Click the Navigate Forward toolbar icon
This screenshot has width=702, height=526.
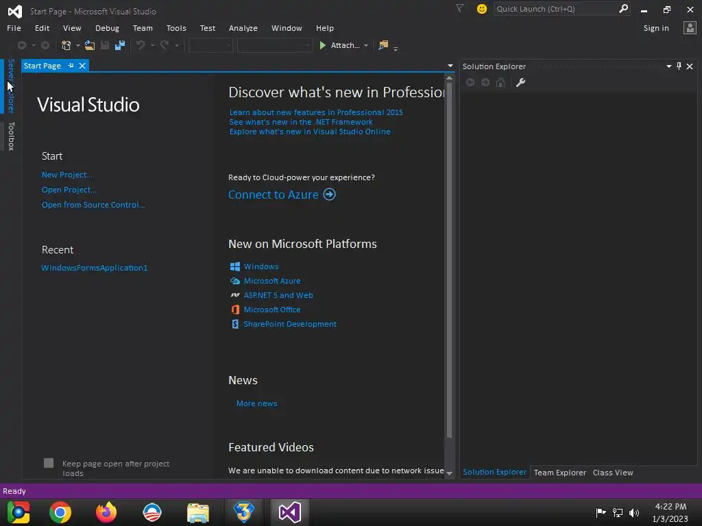tap(45, 45)
